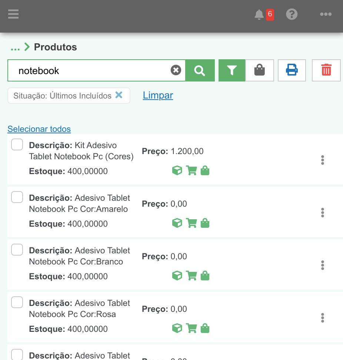Click the red trash delete button
This screenshot has height=360, width=343.
tap(326, 70)
